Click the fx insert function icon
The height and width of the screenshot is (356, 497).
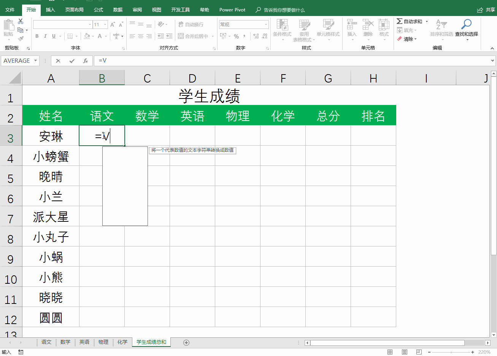[86, 60]
